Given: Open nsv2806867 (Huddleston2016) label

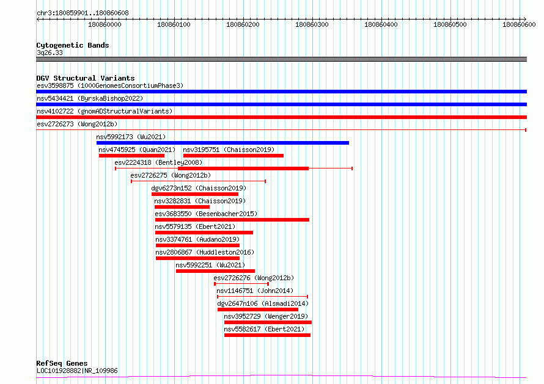Looking at the screenshot, I should [x=205, y=252].
